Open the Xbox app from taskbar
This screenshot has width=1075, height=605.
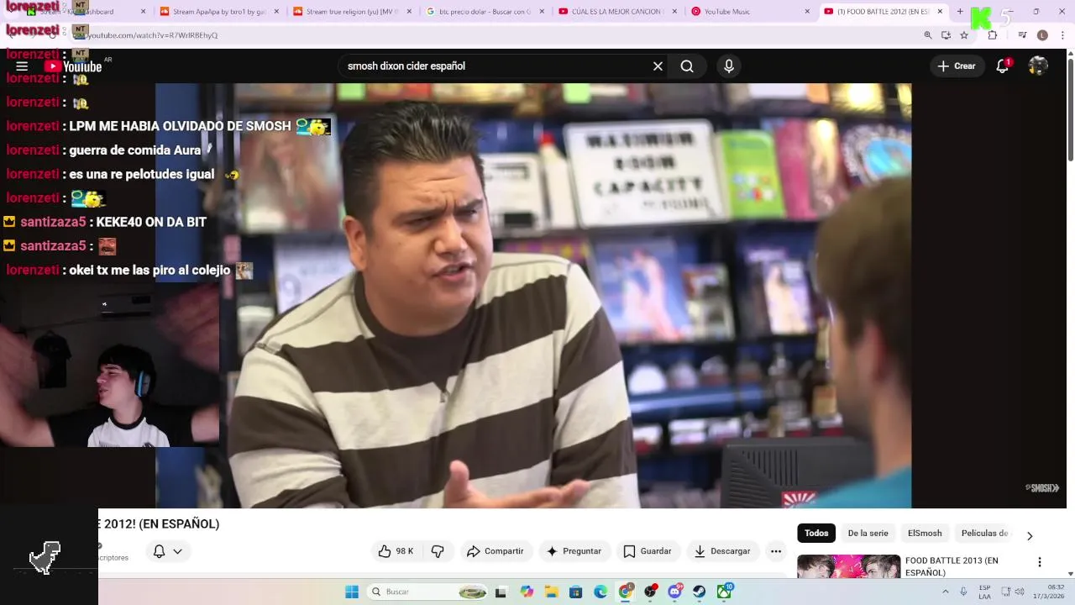click(x=724, y=592)
